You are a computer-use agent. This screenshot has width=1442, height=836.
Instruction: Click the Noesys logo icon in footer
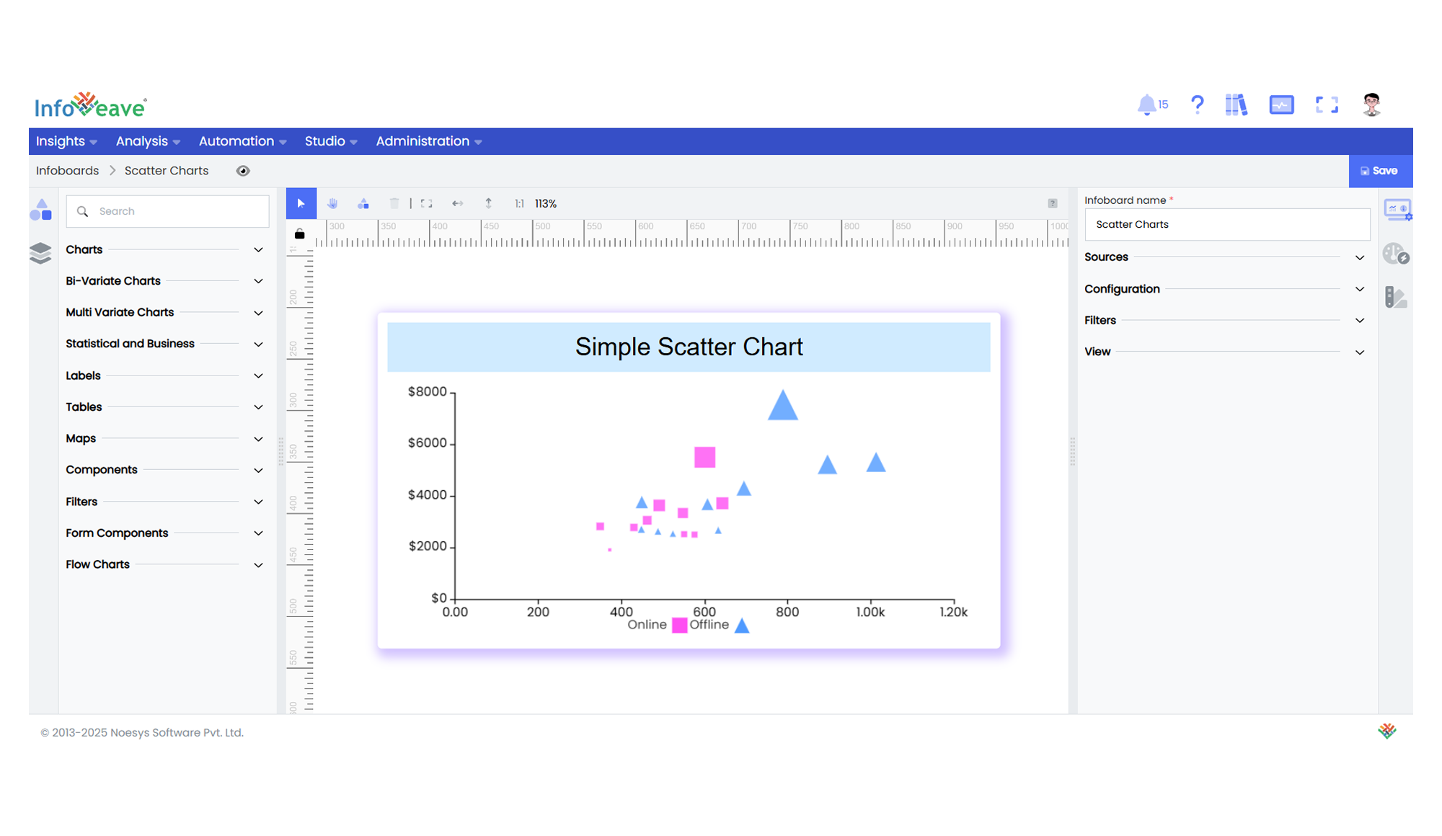(1387, 731)
